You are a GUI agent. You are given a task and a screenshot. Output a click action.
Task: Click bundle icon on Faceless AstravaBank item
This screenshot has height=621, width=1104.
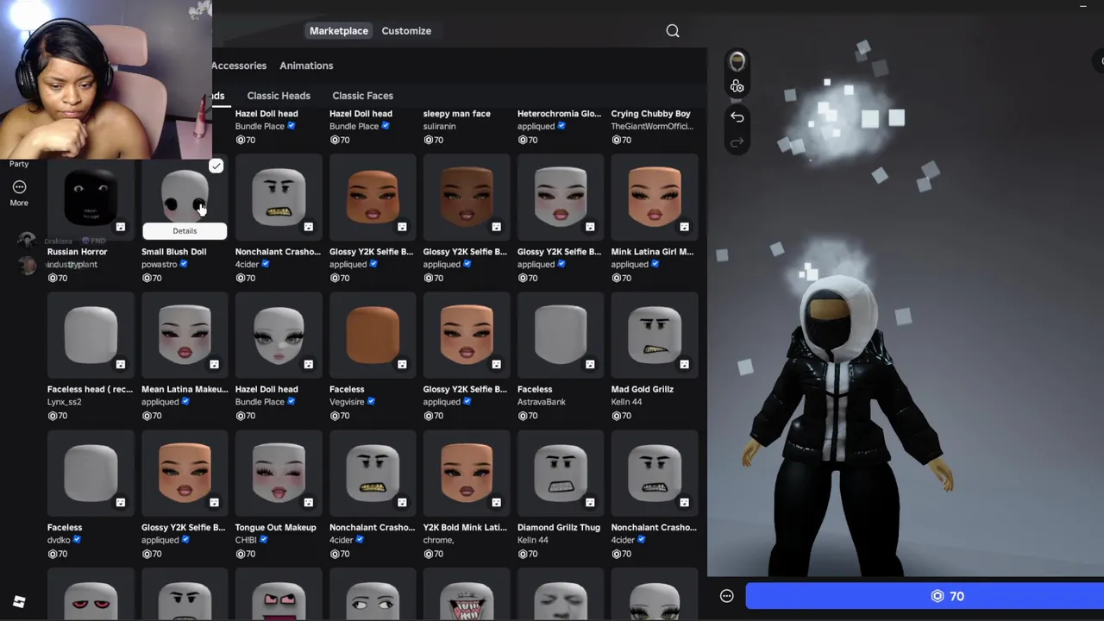coord(590,365)
